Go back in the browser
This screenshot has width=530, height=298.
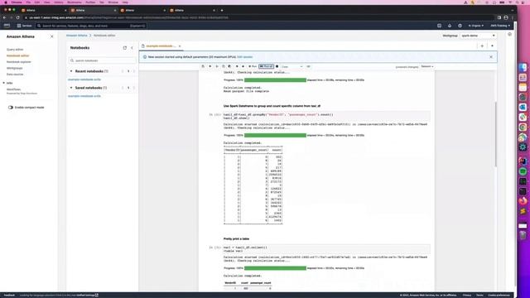(x=4, y=17)
